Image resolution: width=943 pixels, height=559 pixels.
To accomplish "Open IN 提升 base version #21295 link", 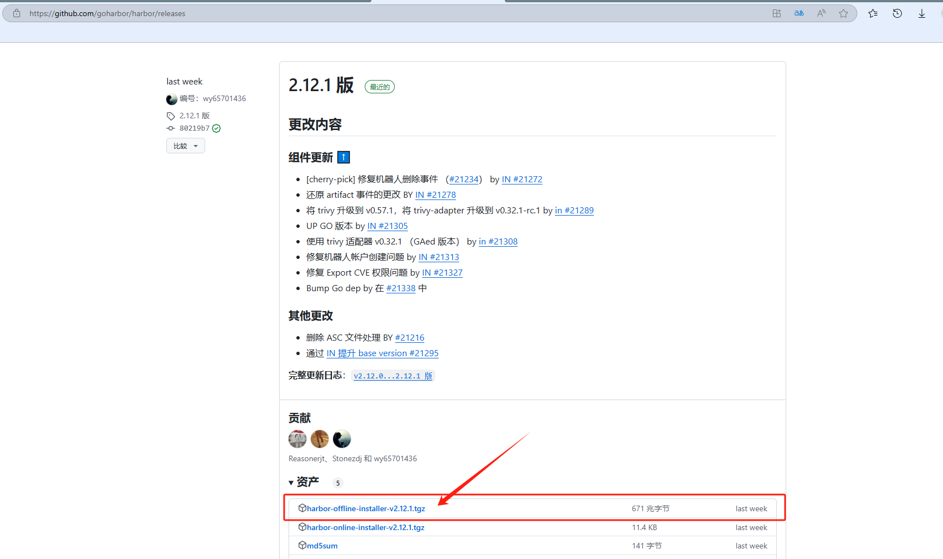I will (383, 353).
